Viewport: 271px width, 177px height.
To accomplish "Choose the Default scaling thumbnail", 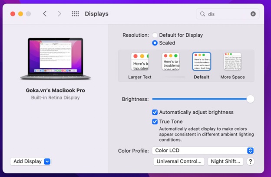I will pyautogui.click(x=202, y=61).
